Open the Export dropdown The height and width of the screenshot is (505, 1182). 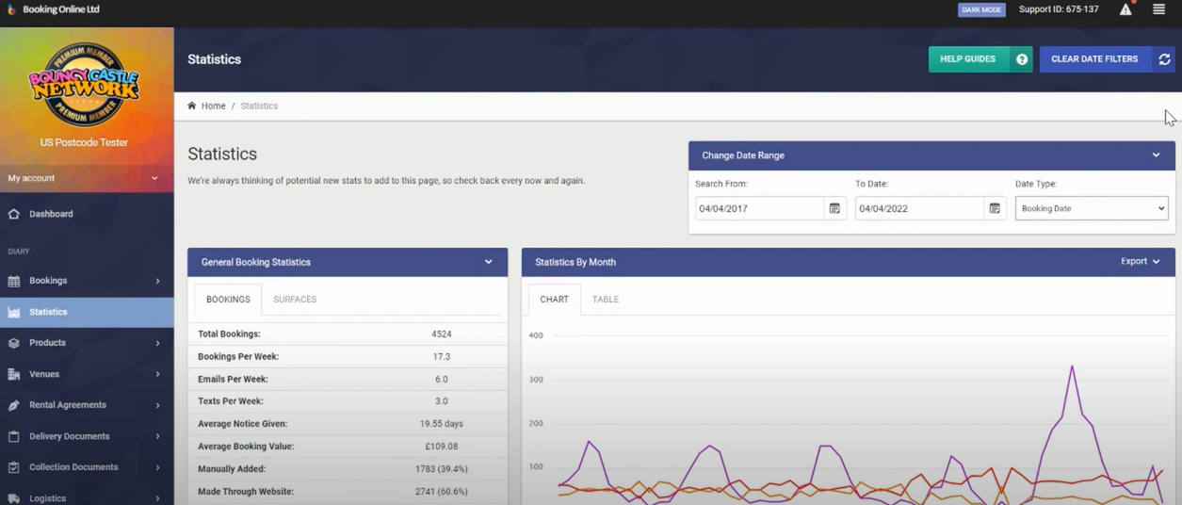click(x=1140, y=262)
